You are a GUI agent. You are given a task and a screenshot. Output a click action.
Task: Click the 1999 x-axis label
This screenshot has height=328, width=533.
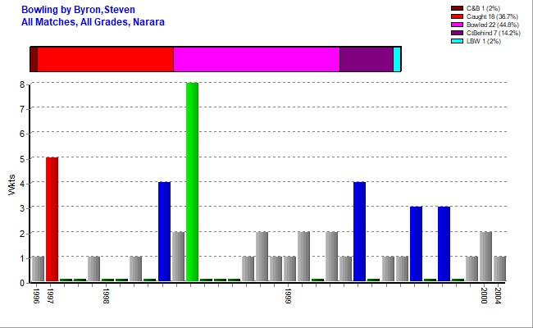point(288,296)
